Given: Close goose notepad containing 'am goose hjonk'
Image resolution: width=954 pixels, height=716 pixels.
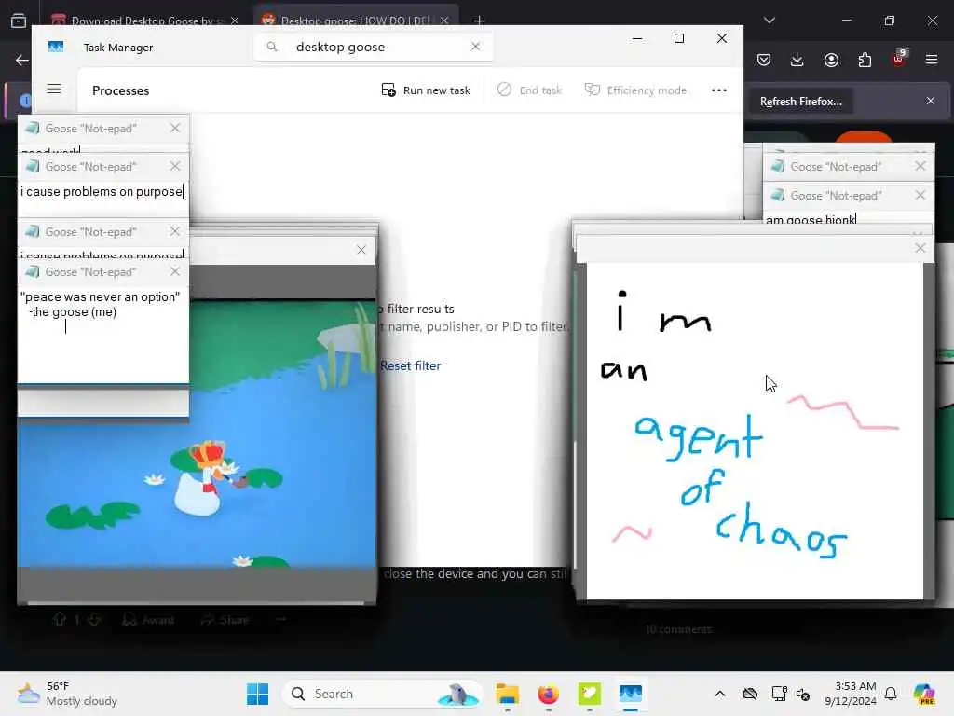Looking at the screenshot, I should [920, 195].
